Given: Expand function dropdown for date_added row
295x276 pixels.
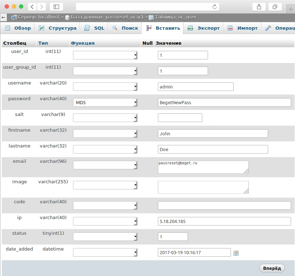Looking at the screenshot, I should tap(105, 253).
